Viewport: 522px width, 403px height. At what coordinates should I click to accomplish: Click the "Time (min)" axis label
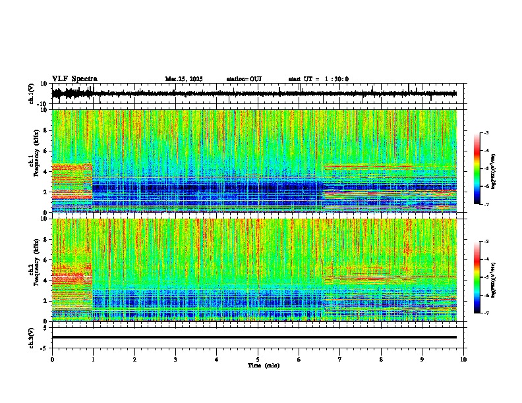pos(264,365)
